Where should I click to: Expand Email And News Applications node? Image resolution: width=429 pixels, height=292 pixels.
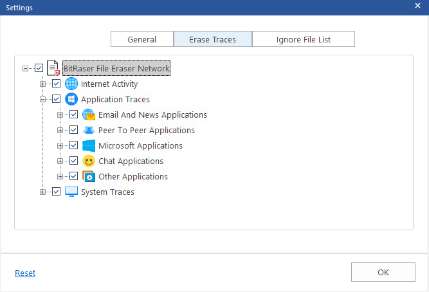(x=60, y=115)
